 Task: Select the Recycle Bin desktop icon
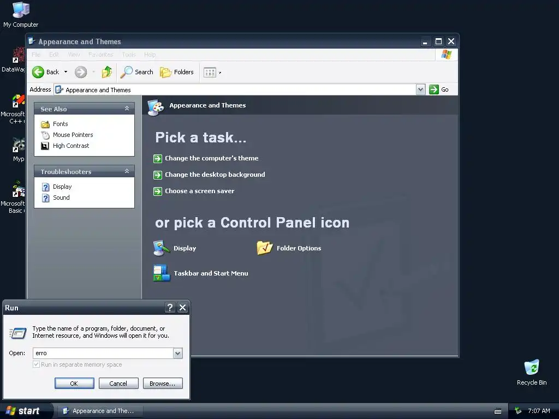click(532, 372)
